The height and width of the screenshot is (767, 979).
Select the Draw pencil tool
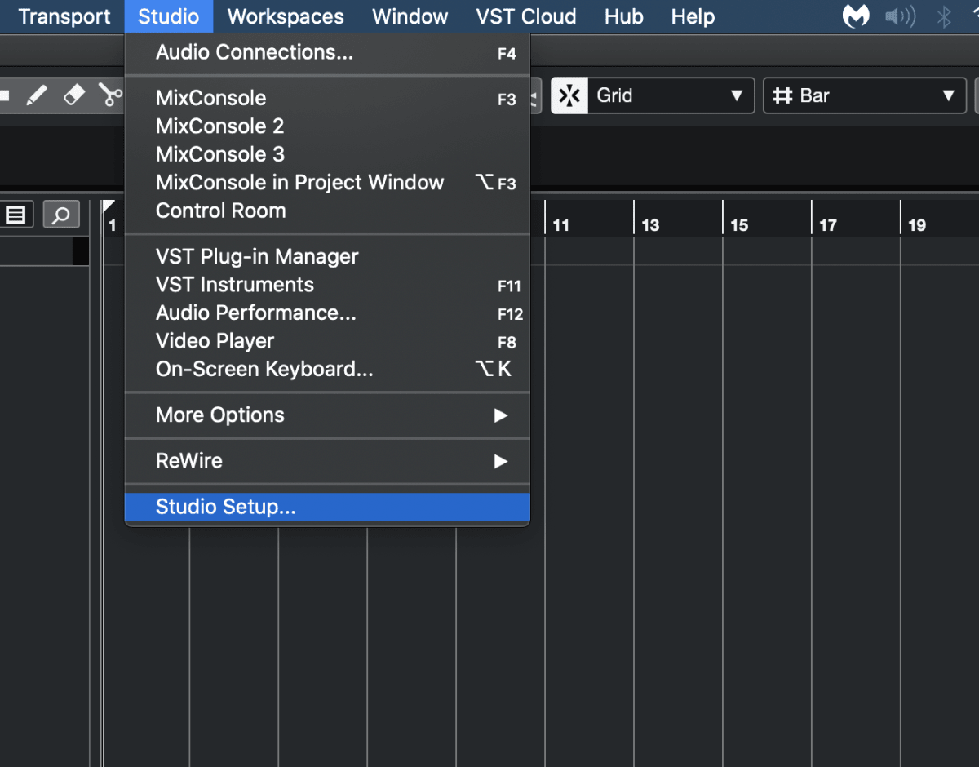point(36,95)
